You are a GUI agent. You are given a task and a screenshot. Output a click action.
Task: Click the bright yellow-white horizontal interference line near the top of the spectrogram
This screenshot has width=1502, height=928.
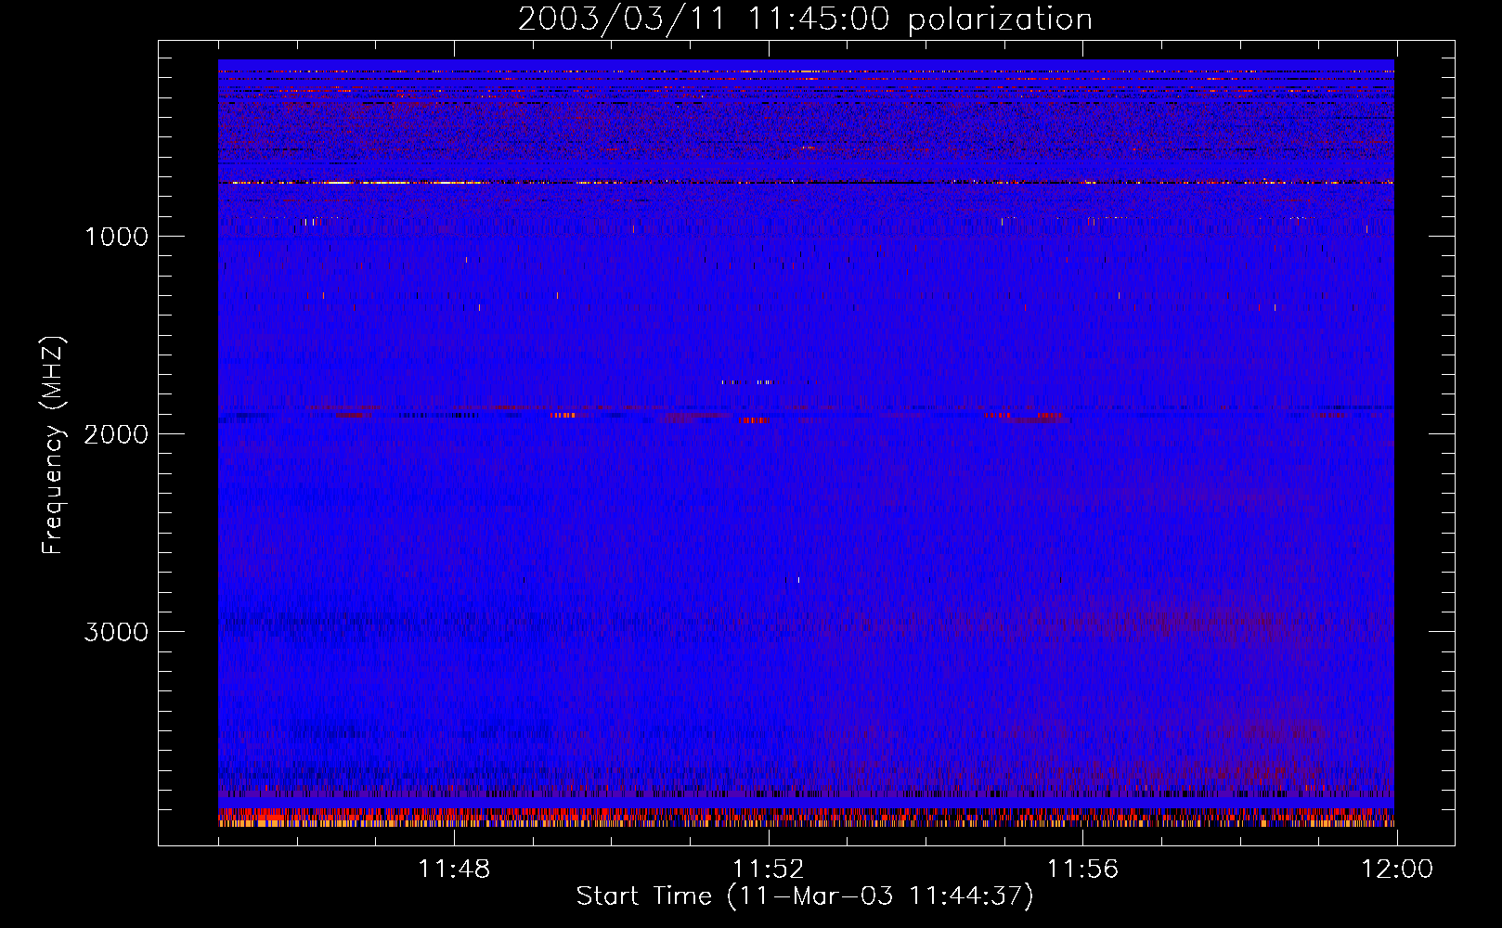pos(806,183)
